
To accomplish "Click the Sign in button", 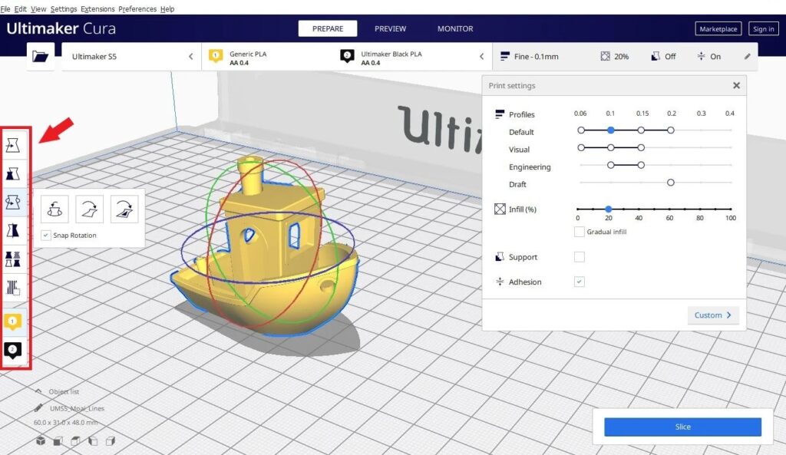I will (x=764, y=28).
